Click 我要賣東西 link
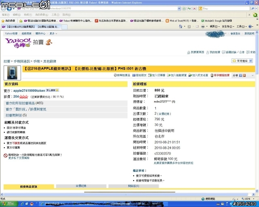Viewport: 259px width, 207px height. pyautogui.click(x=196, y=52)
